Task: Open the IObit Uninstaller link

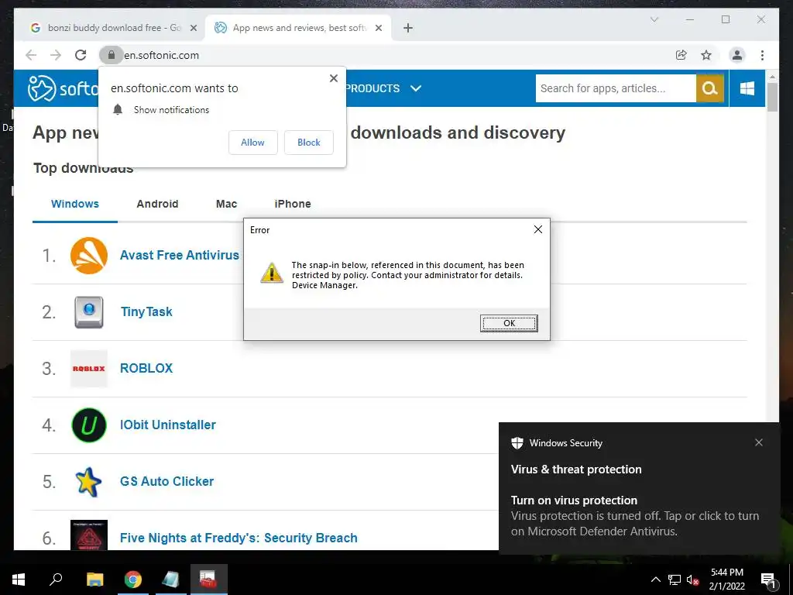Action: 167,425
